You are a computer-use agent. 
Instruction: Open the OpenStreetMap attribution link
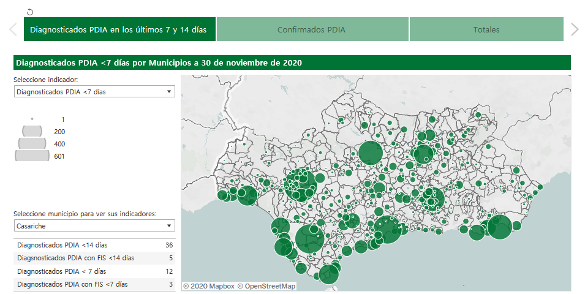click(266, 286)
